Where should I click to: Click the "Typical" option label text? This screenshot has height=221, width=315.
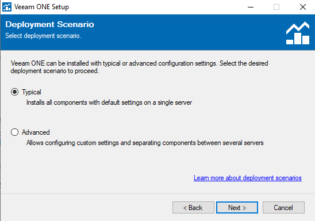tap(32, 92)
